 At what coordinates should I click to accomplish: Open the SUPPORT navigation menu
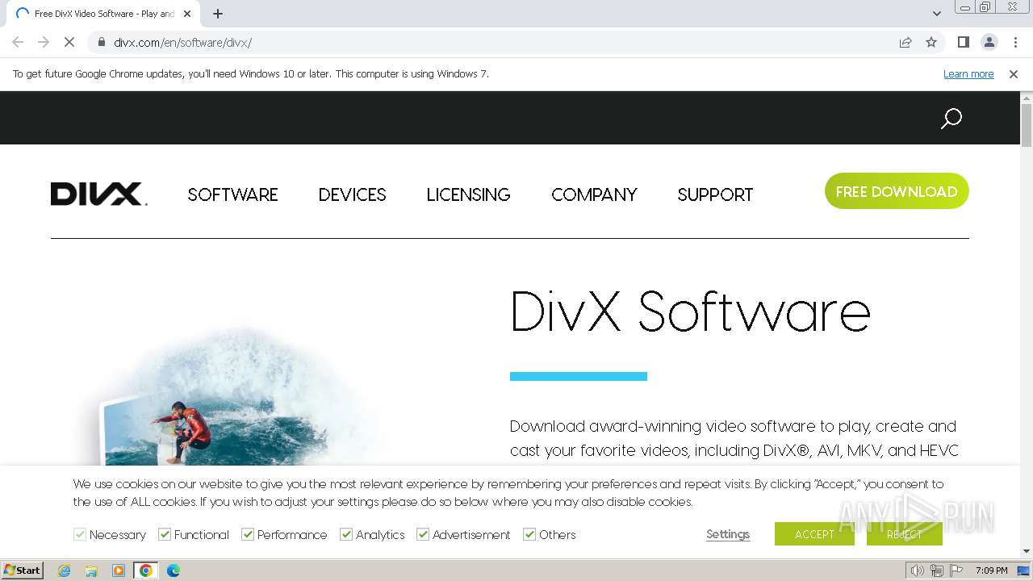pyautogui.click(x=715, y=194)
